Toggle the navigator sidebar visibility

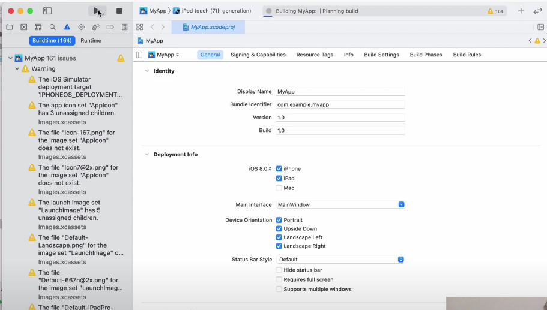click(x=47, y=11)
